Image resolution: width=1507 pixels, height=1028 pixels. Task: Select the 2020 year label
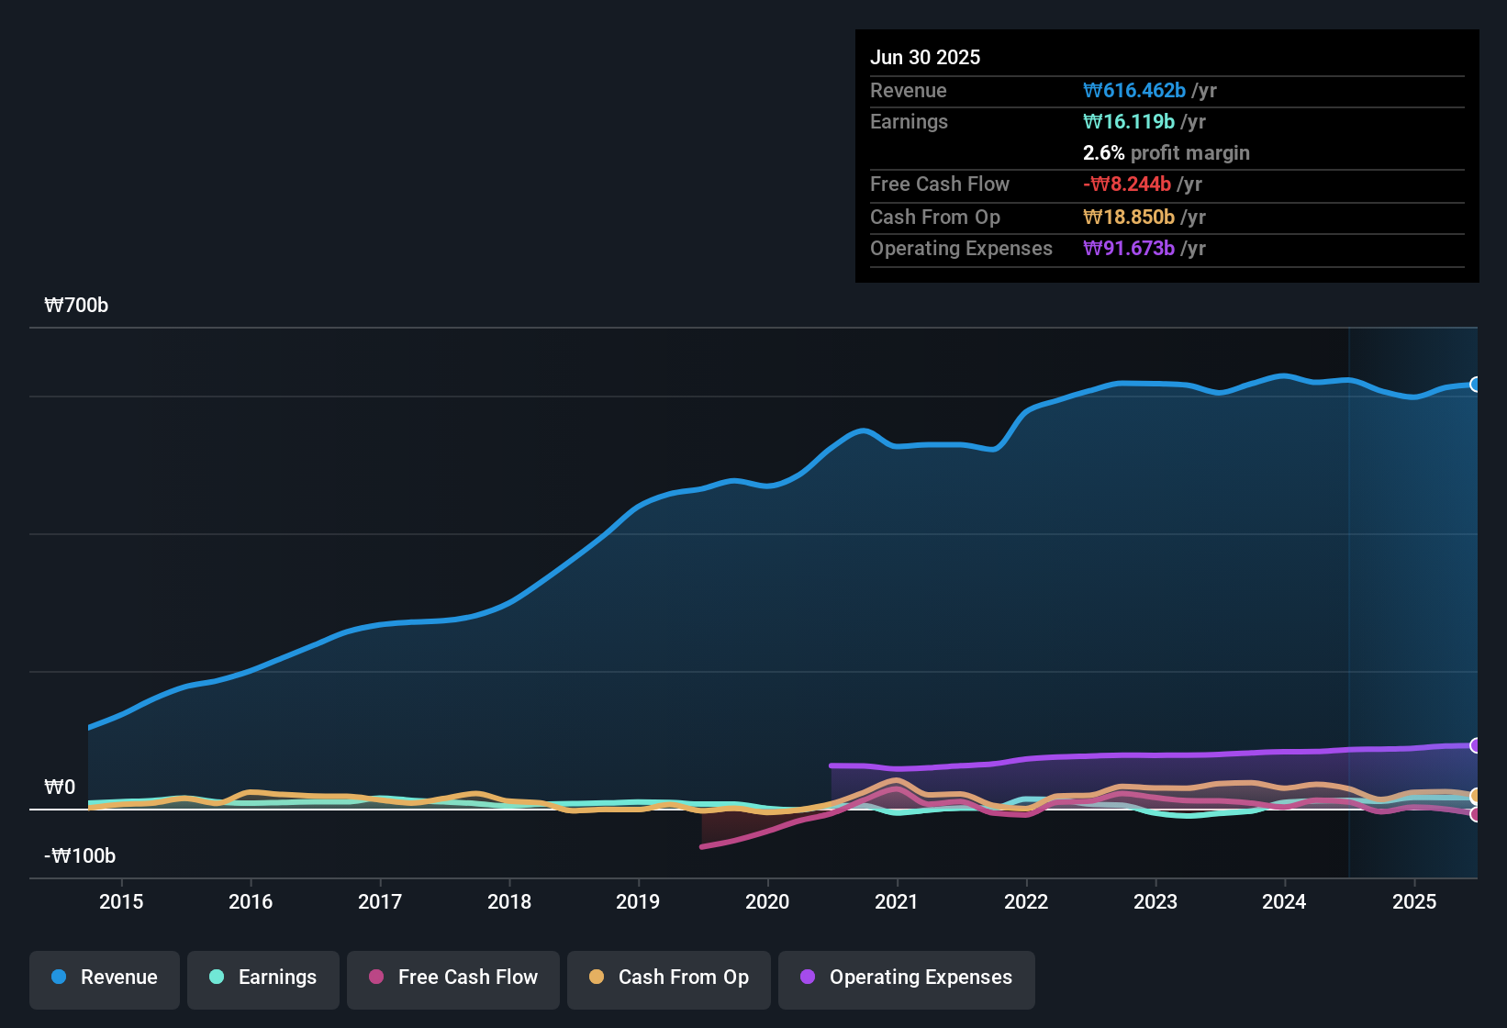point(767,902)
